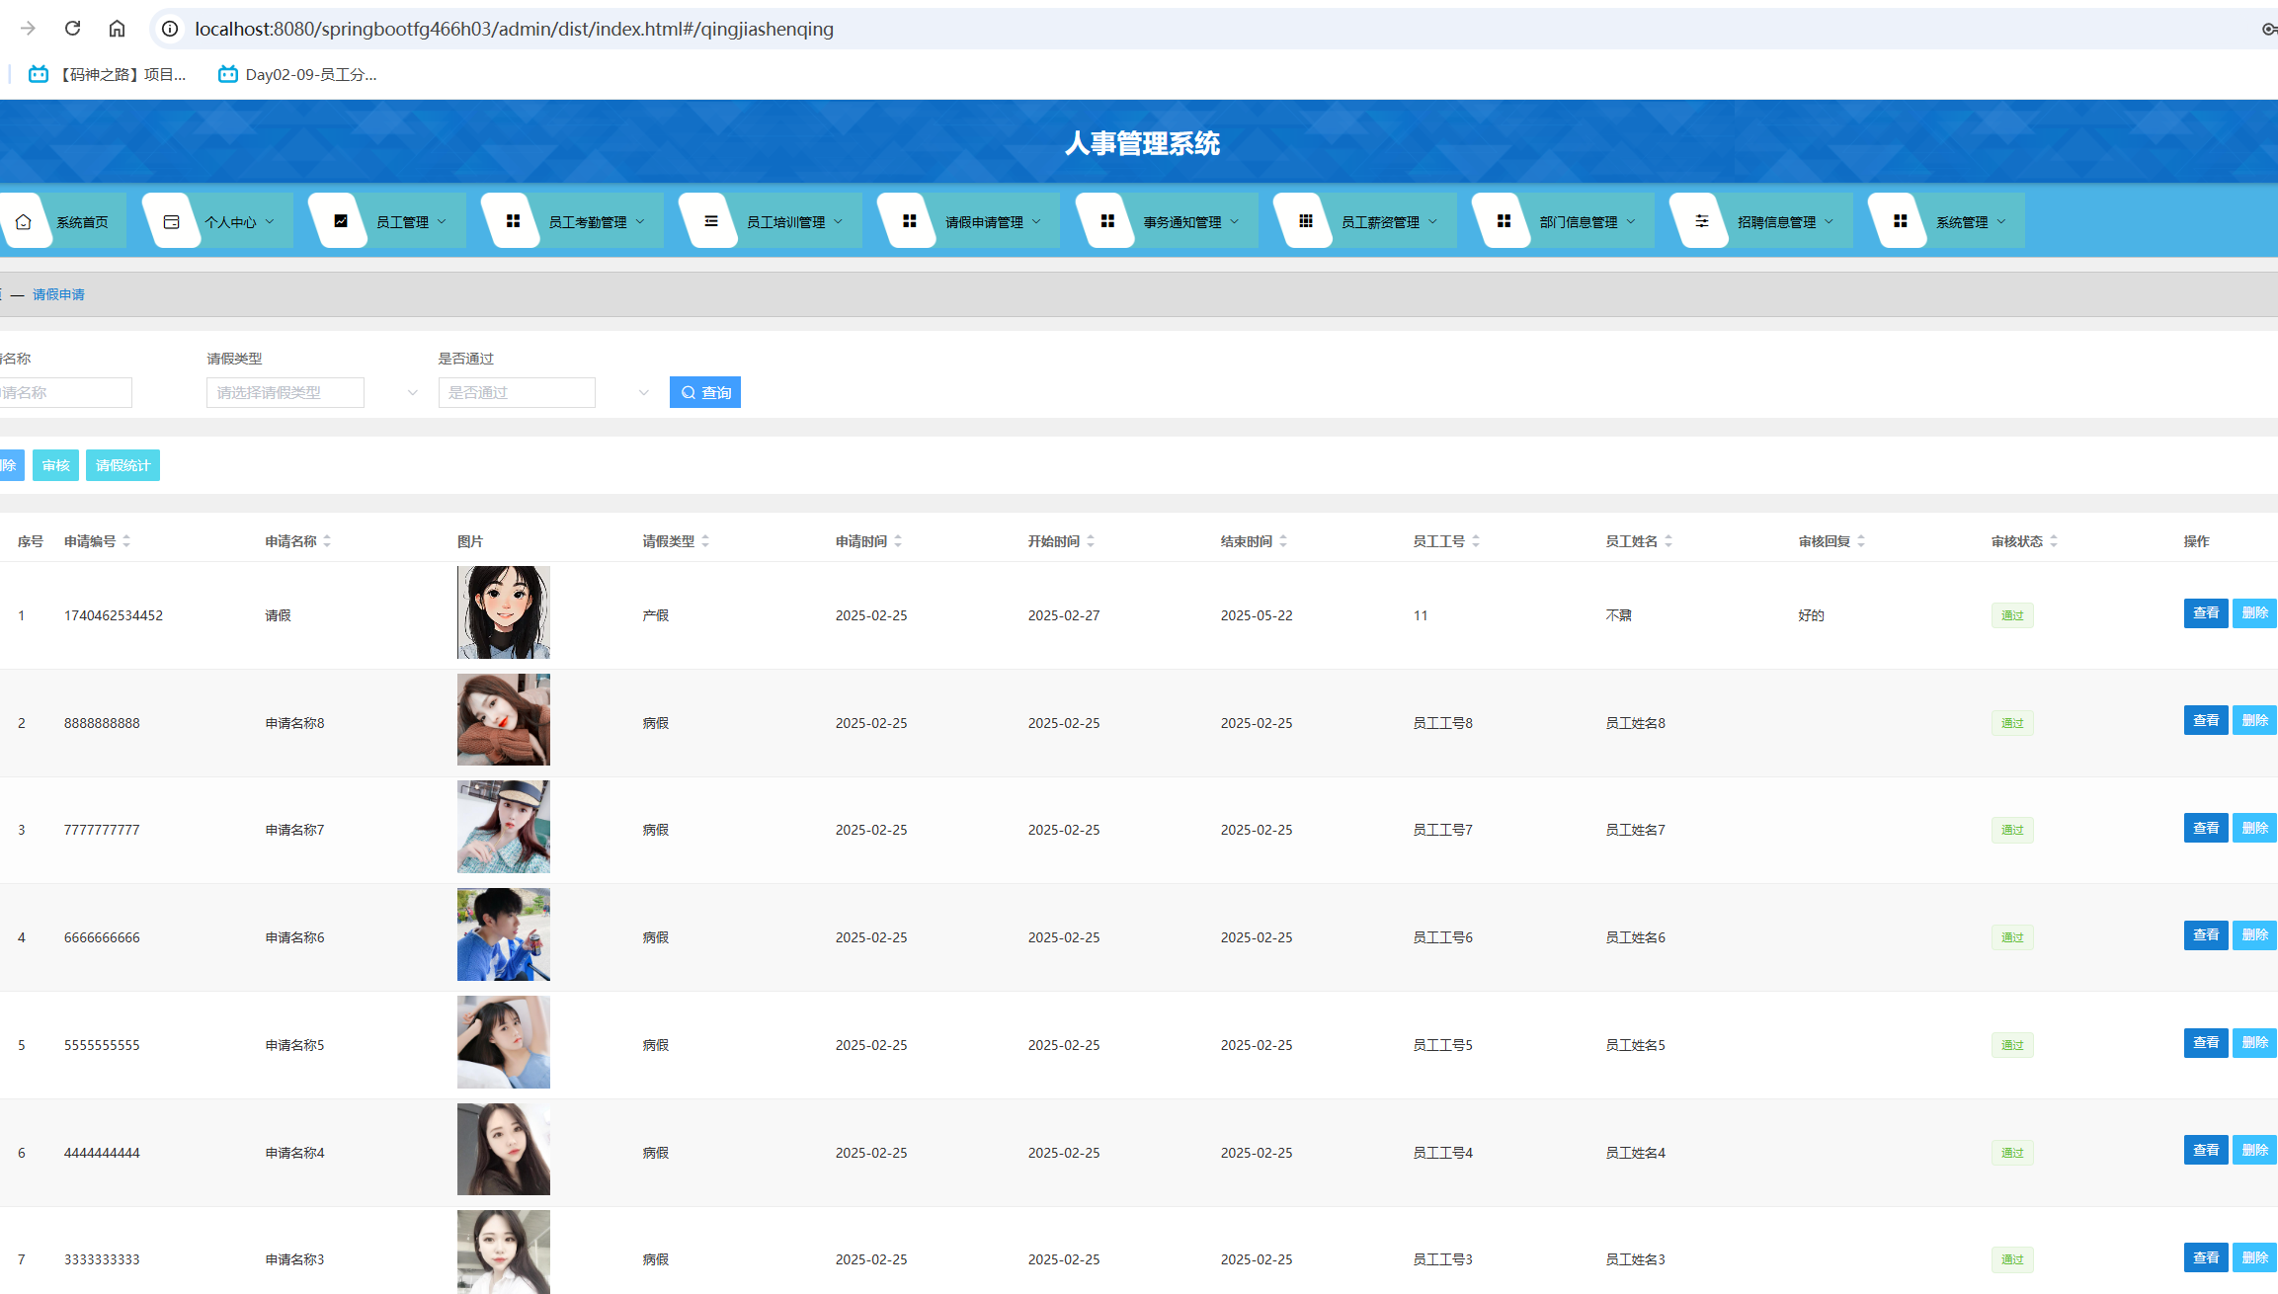Click the browser reload icon

tap(72, 29)
